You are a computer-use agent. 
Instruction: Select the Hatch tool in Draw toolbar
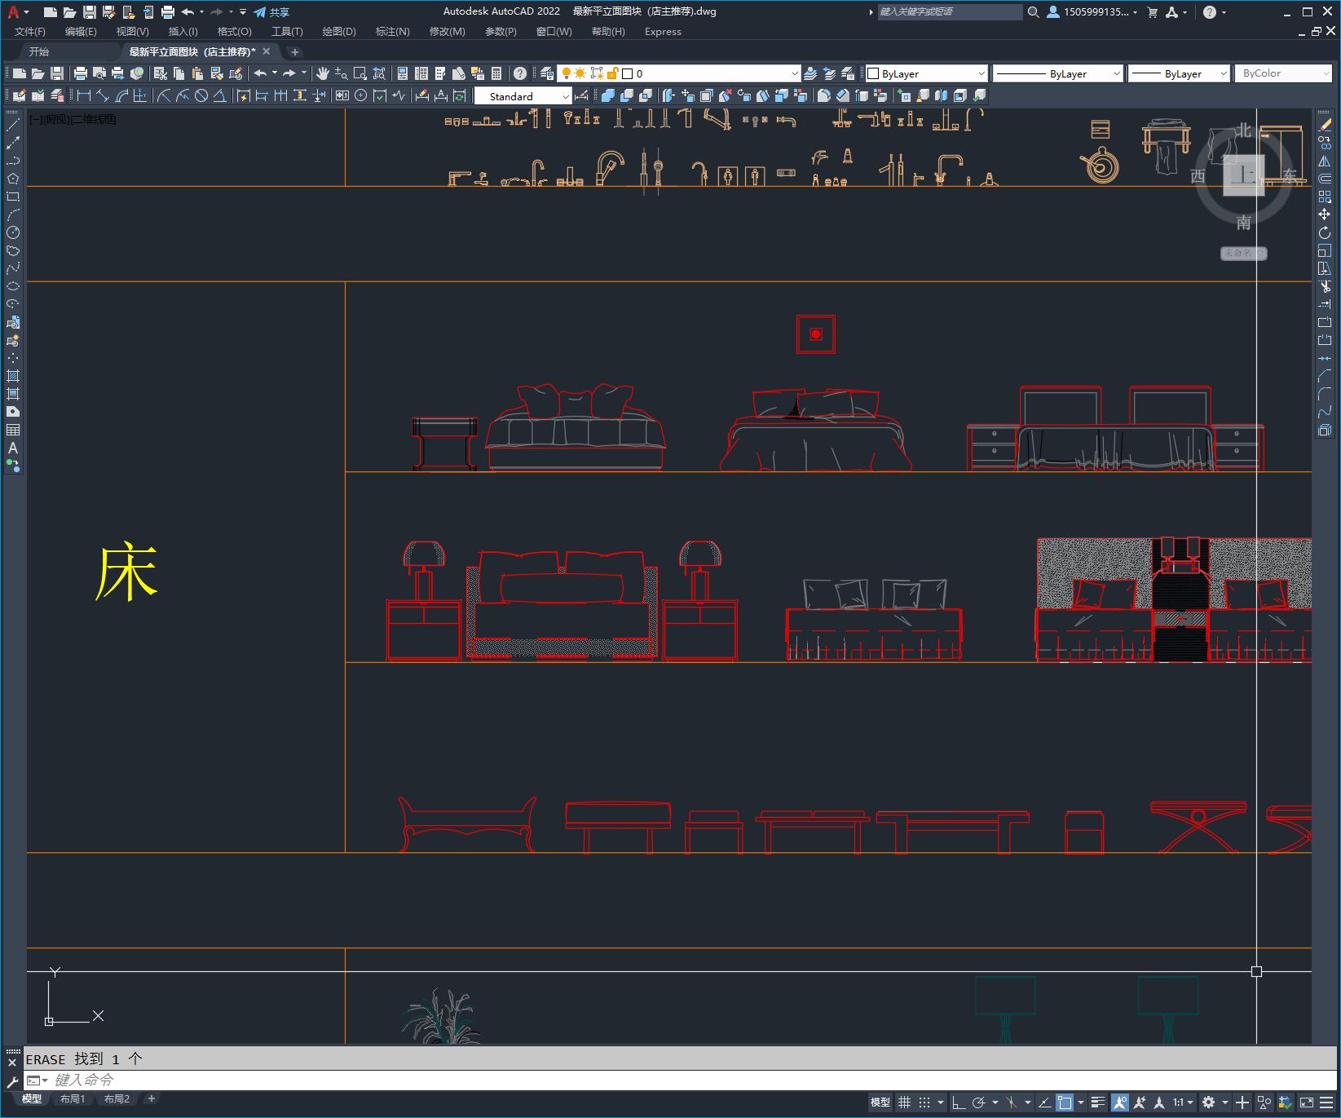(x=13, y=376)
